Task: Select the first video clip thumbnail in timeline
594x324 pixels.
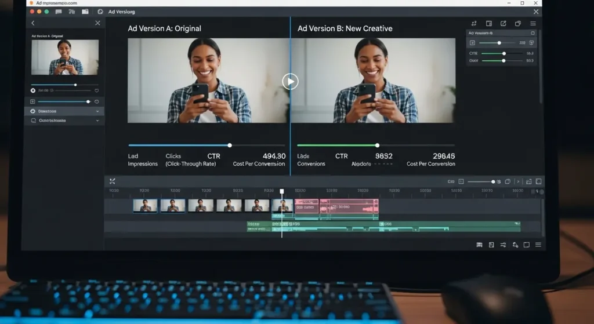Action: [x=145, y=205]
